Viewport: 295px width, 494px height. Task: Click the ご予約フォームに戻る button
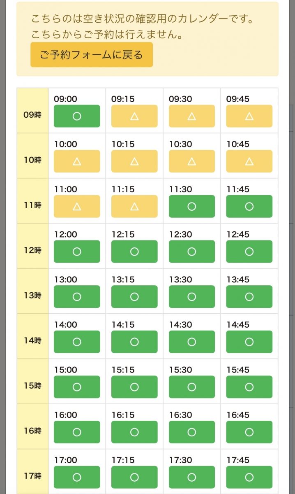92,54
